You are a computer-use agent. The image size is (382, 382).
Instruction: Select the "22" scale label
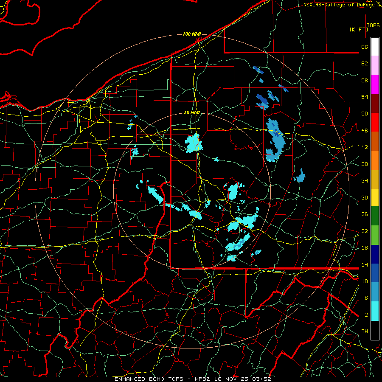365,231
